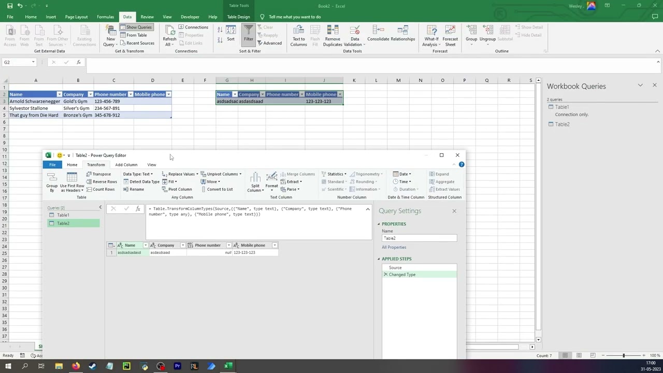Click Advanced filter button
663x373 pixels.
pyautogui.click(x=269, y=43)
